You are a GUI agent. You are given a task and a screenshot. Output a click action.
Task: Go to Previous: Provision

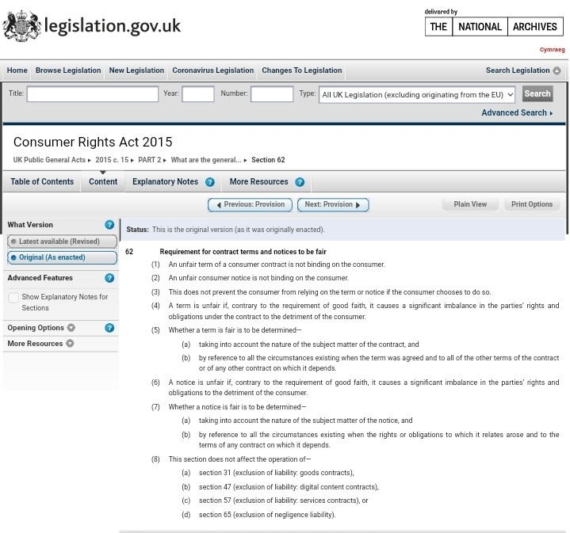click(250, 204)
